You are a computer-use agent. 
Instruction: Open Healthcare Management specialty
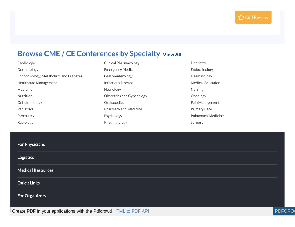[37, 83]
